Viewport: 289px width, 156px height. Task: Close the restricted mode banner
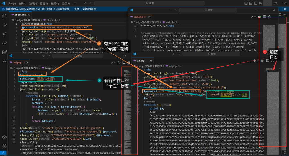coord(285,9)
